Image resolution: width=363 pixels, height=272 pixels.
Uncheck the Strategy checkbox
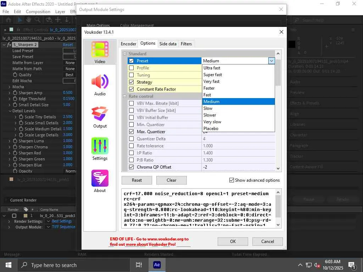pos(131,82)
